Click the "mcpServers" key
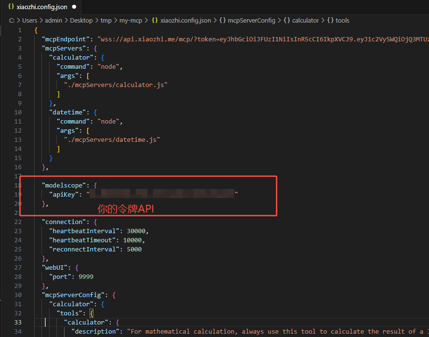429x337 pixels. pyautogui.click(x=64, y=49)
